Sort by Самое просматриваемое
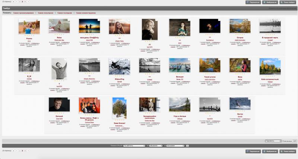 tap(23, 13)
